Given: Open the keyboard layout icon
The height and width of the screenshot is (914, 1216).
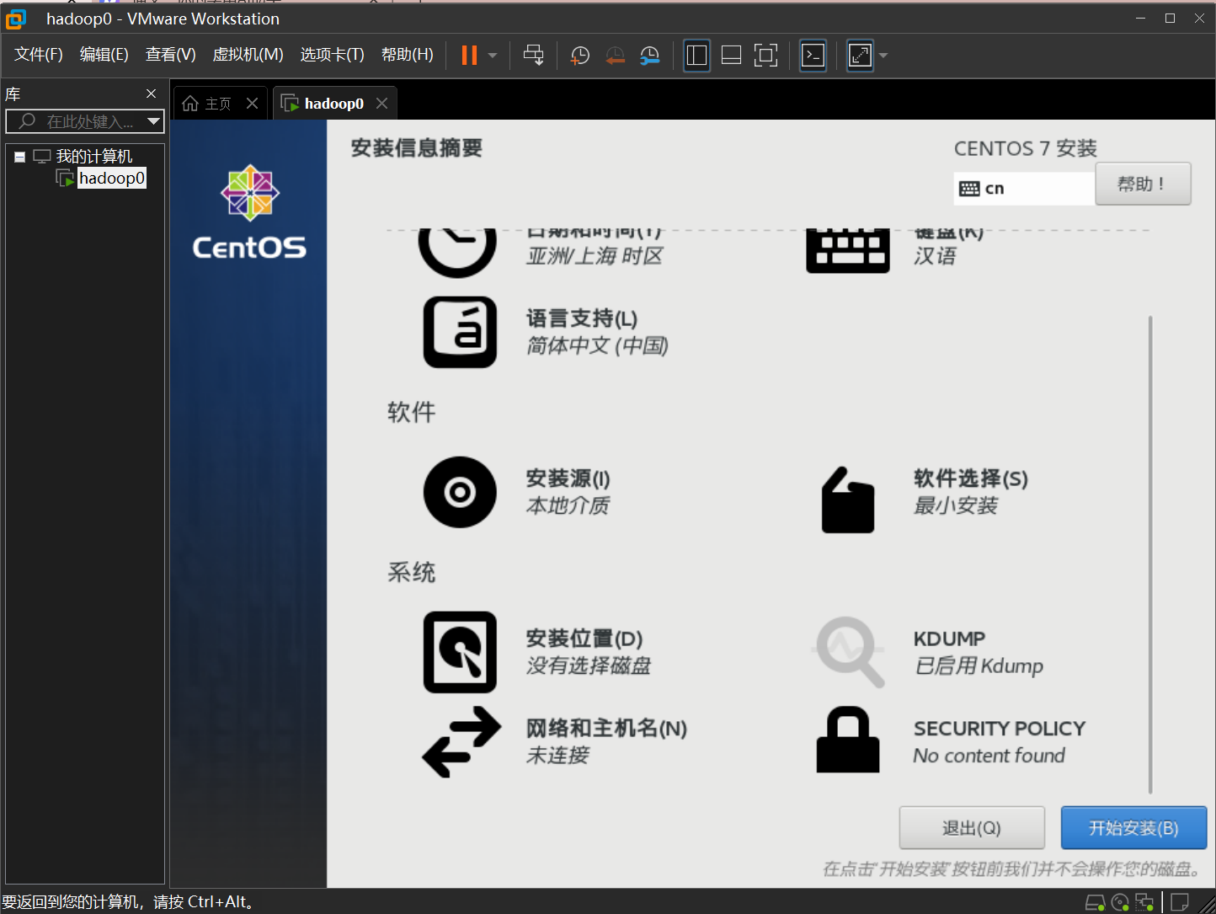Looking at the screenshot, I should pos(847,250).
